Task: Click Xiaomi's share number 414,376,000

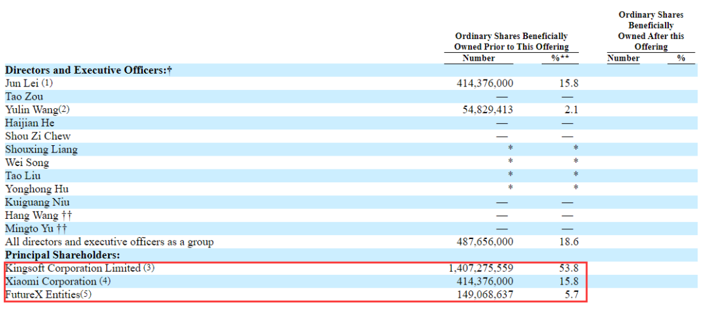Action: pyautogui.click(x=485, y=282)
